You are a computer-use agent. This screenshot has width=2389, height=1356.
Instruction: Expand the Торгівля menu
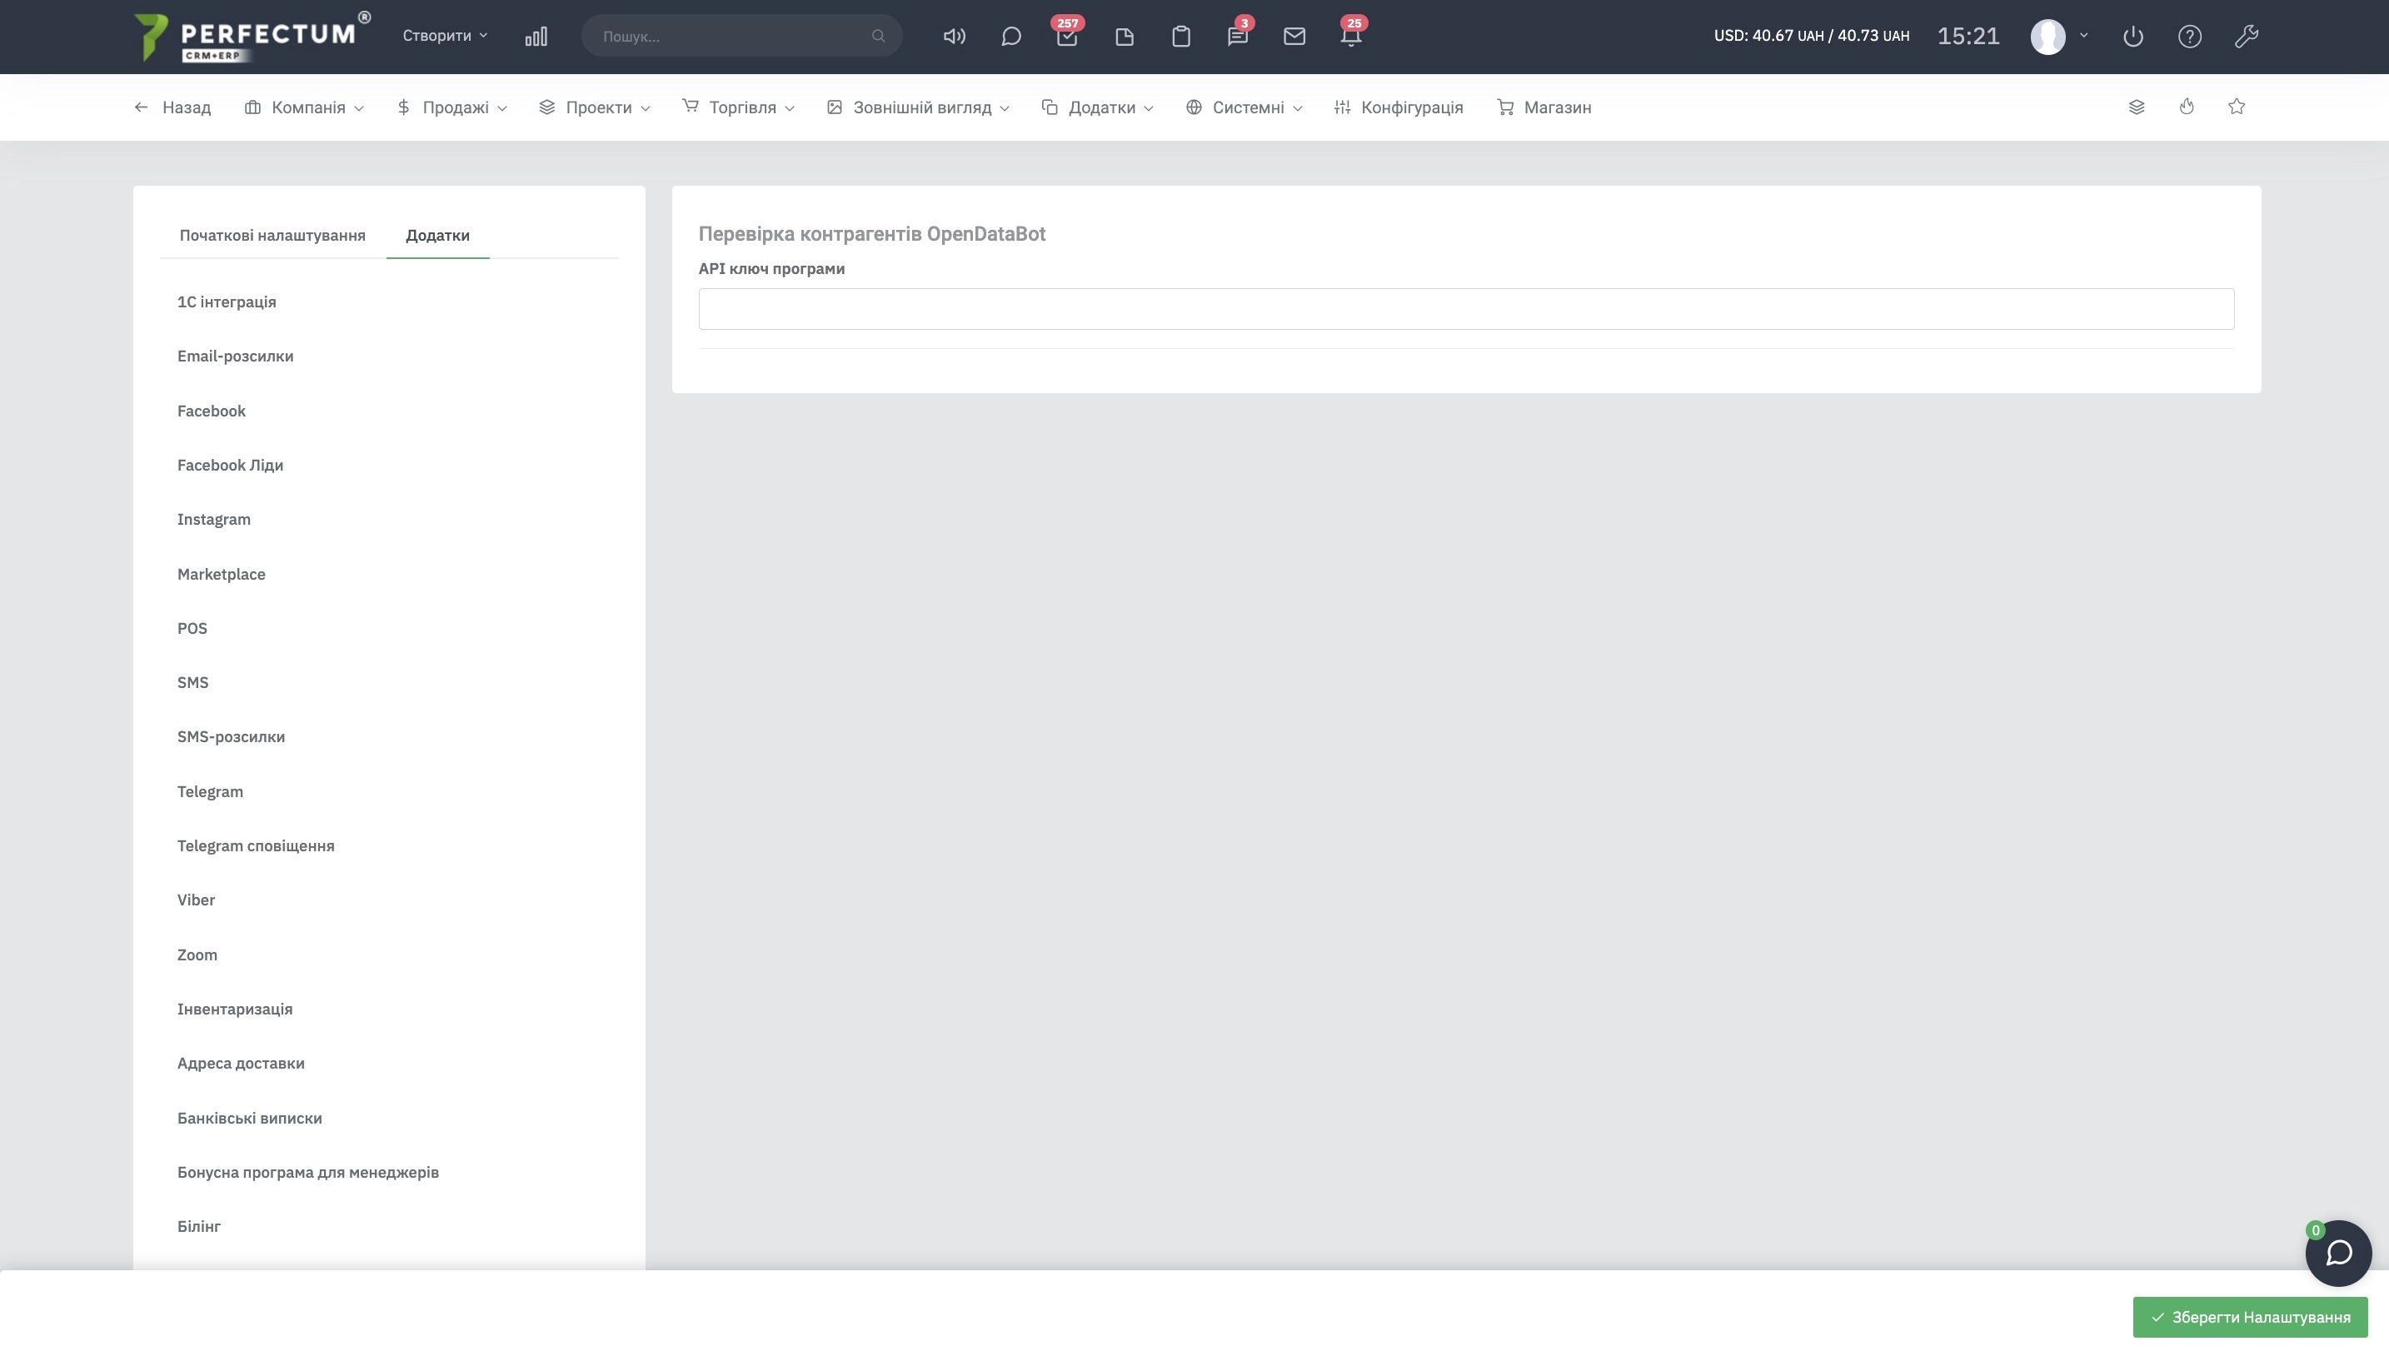point(739,107)
